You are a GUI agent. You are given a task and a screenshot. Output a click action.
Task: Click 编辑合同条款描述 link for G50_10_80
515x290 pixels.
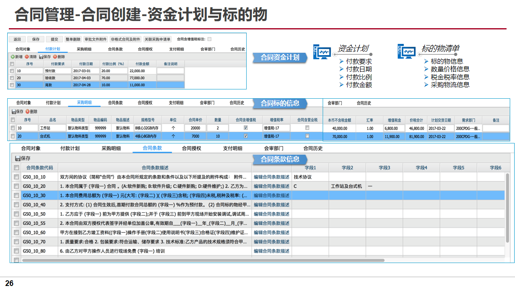pyautogui.click(x=272, y=251)
